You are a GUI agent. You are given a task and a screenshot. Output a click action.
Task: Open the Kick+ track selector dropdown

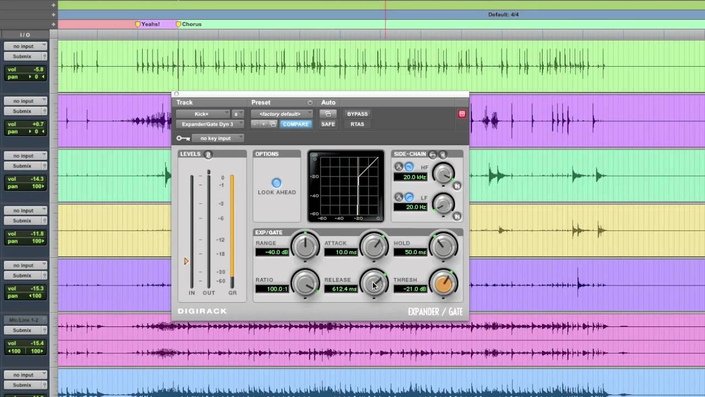click(203, 114)
